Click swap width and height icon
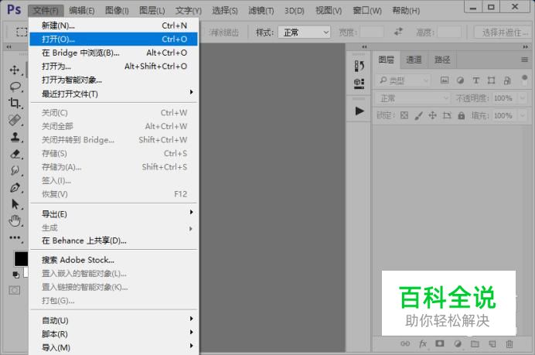The height and width of the screenshot is (355, 535). [398, 32]
